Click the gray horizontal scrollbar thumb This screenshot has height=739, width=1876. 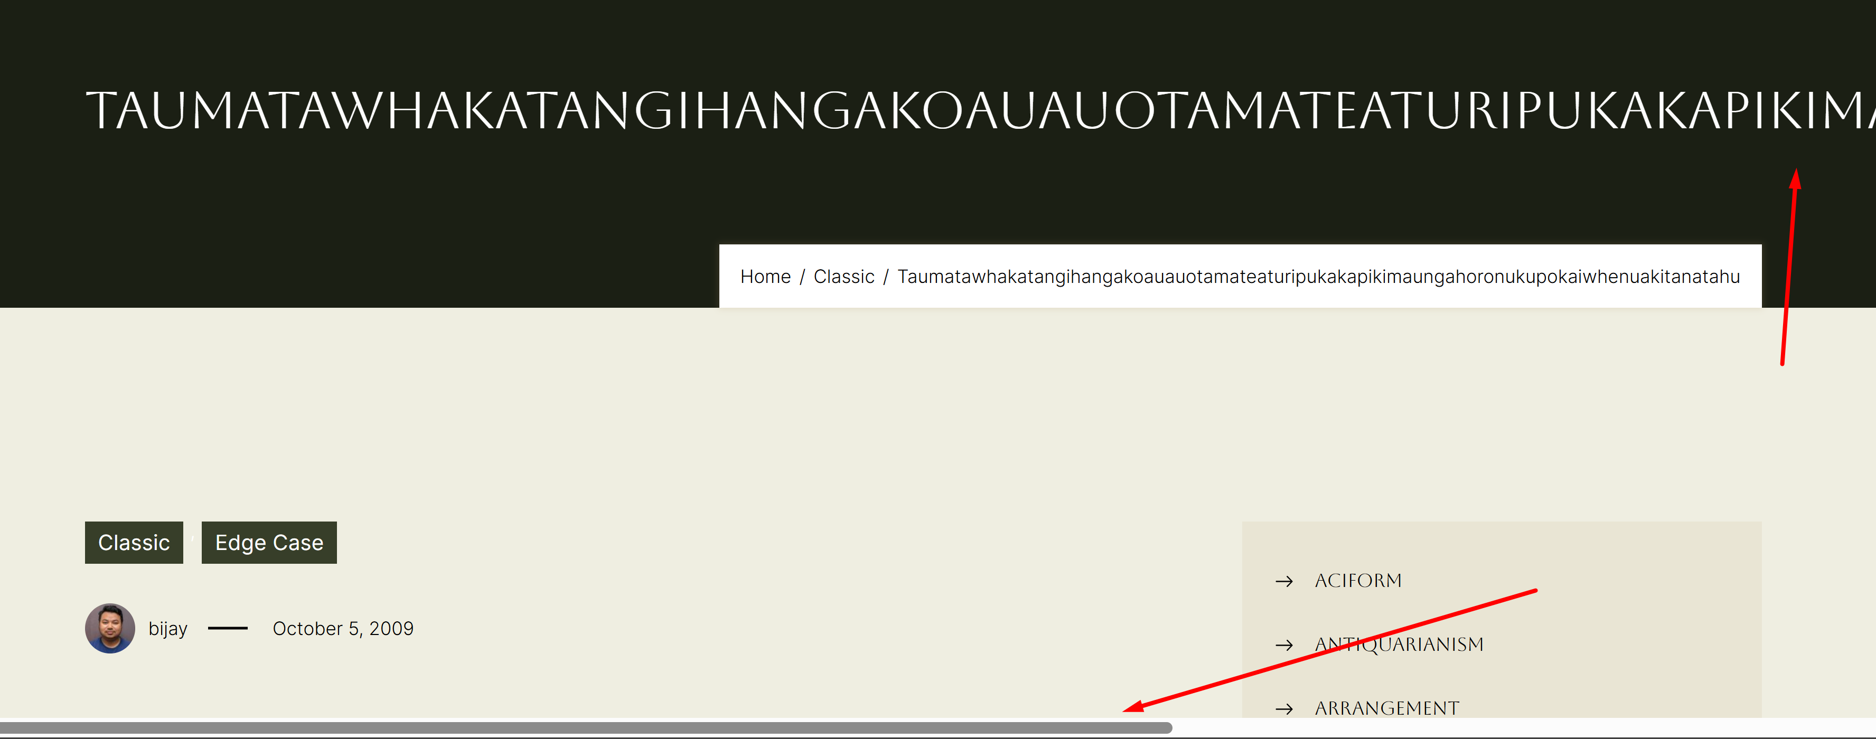[583, 728]
